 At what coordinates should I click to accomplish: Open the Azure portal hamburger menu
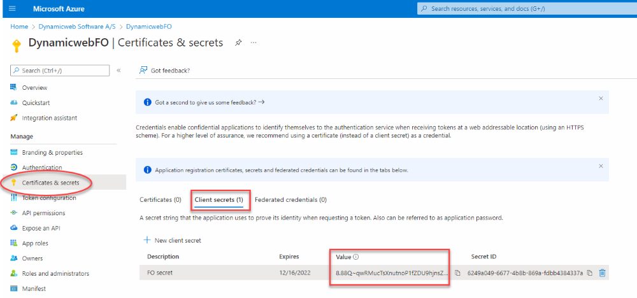12,9
